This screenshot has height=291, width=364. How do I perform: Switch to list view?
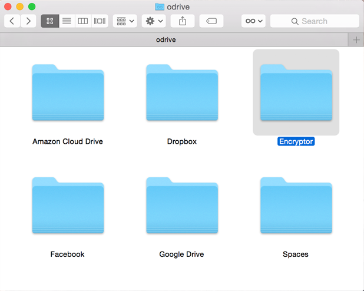tap(67, 21)
